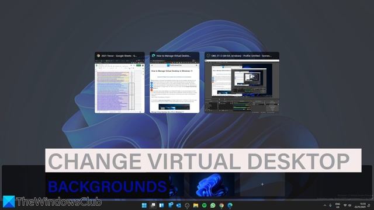Click the Task View taskbar icon
This screenshot has width=374, height=210.
(153, 205)
